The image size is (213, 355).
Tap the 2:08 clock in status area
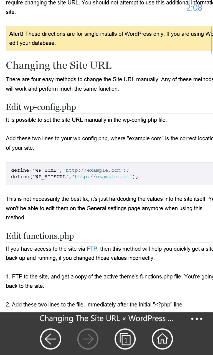(194, 8)
